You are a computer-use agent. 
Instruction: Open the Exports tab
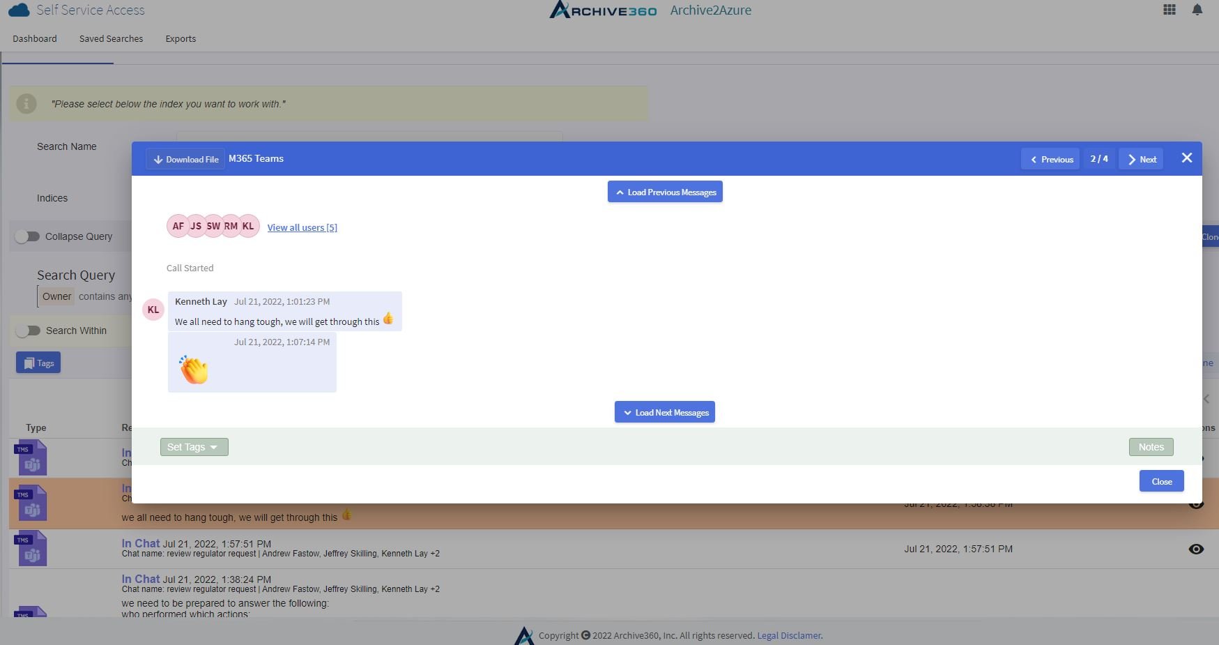181,38
